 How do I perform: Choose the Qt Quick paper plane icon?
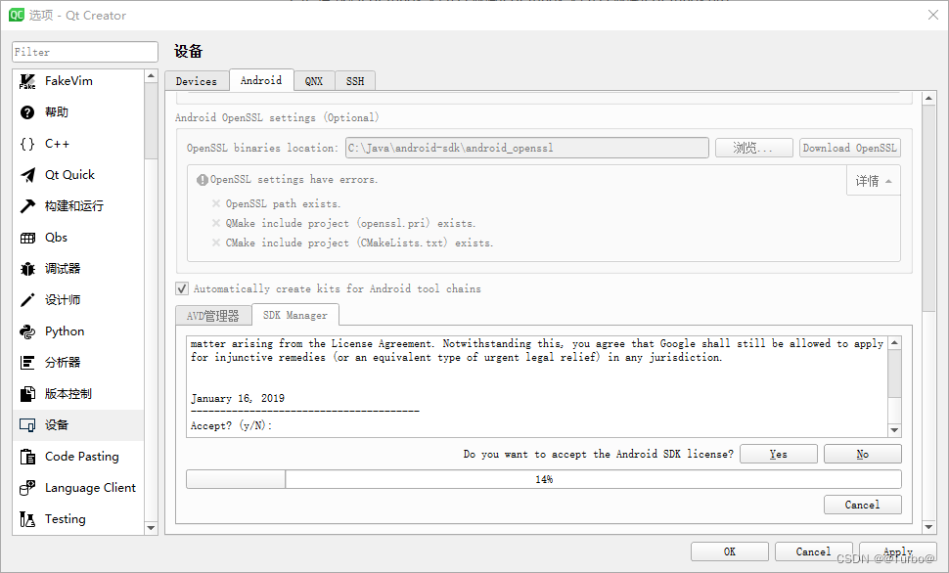tap(27, 175)
